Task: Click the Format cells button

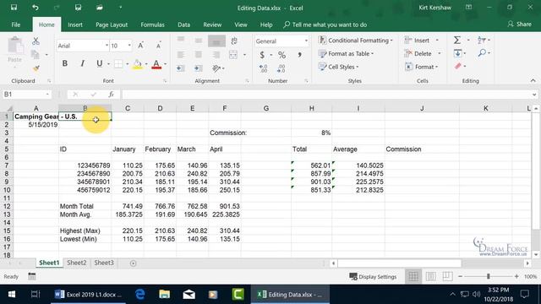Action: (x=422, y=67)
